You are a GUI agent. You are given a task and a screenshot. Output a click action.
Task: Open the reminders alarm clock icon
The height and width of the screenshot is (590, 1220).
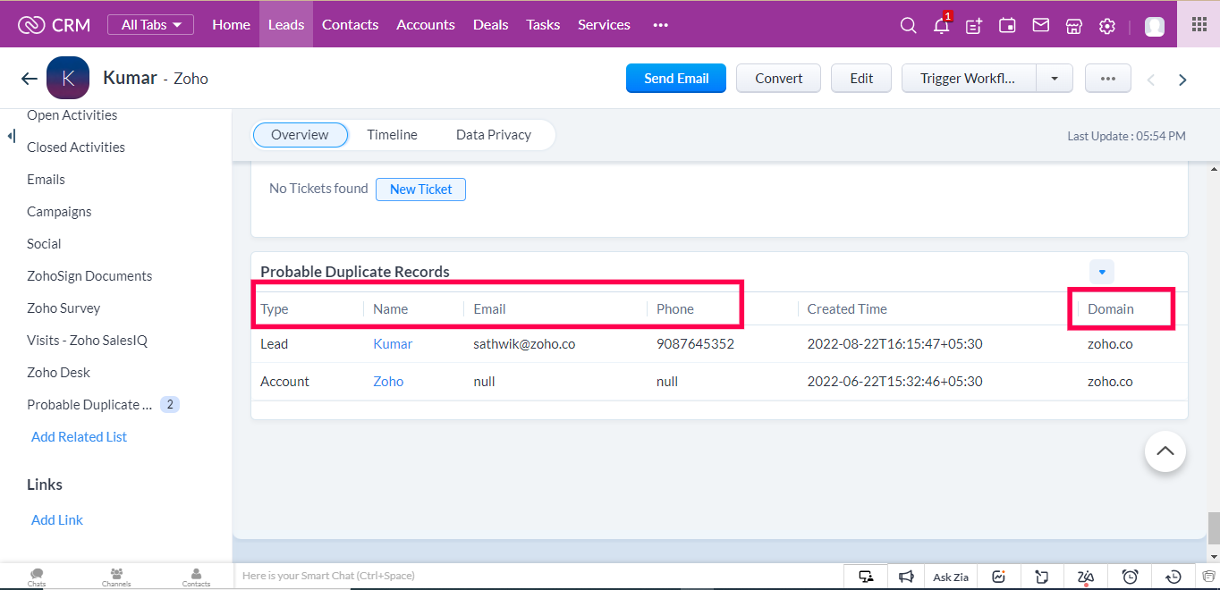click(1131, 577)
